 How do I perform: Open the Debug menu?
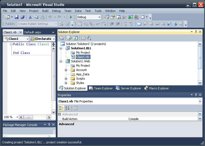click(x=56, y=11)
